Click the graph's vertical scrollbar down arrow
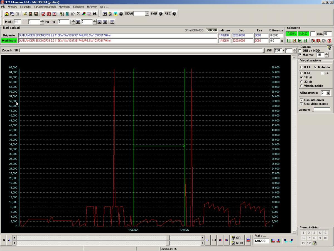The image size is (334, 251). coord(294,232)
